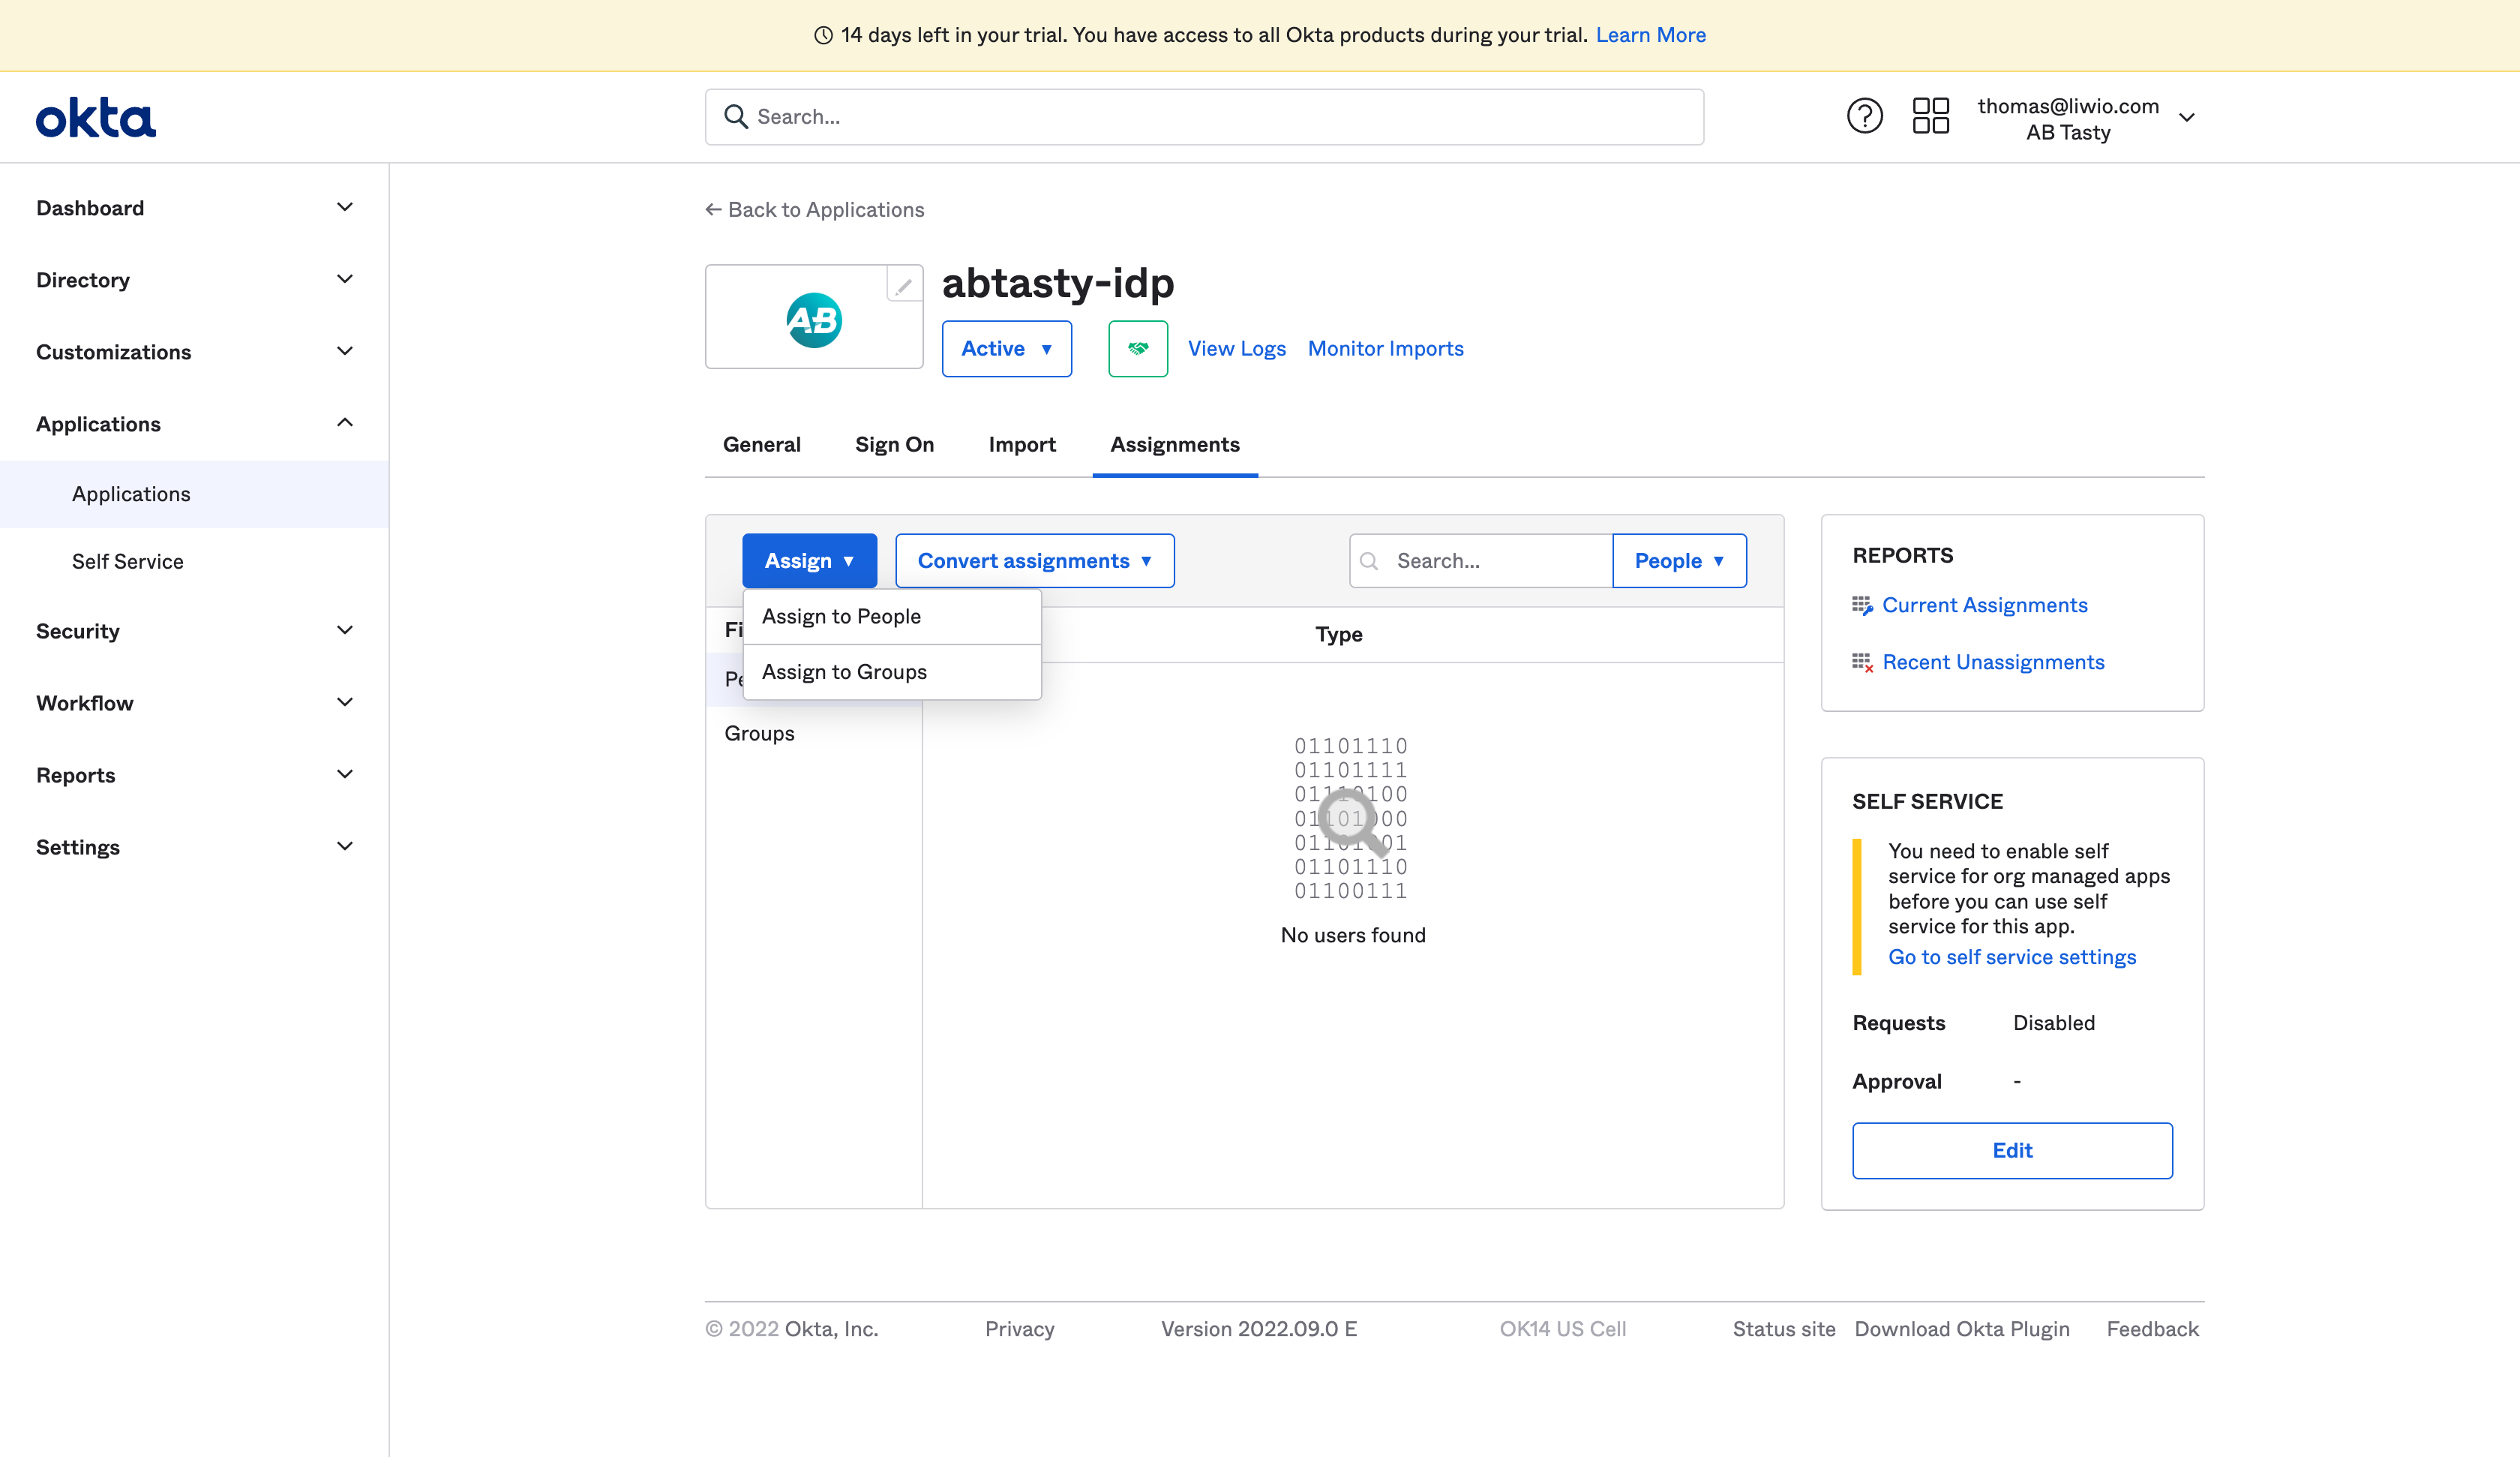Focus the assignments Search field
The width and height of the screenshot is (2520, 1457).
click(1480, 560)
